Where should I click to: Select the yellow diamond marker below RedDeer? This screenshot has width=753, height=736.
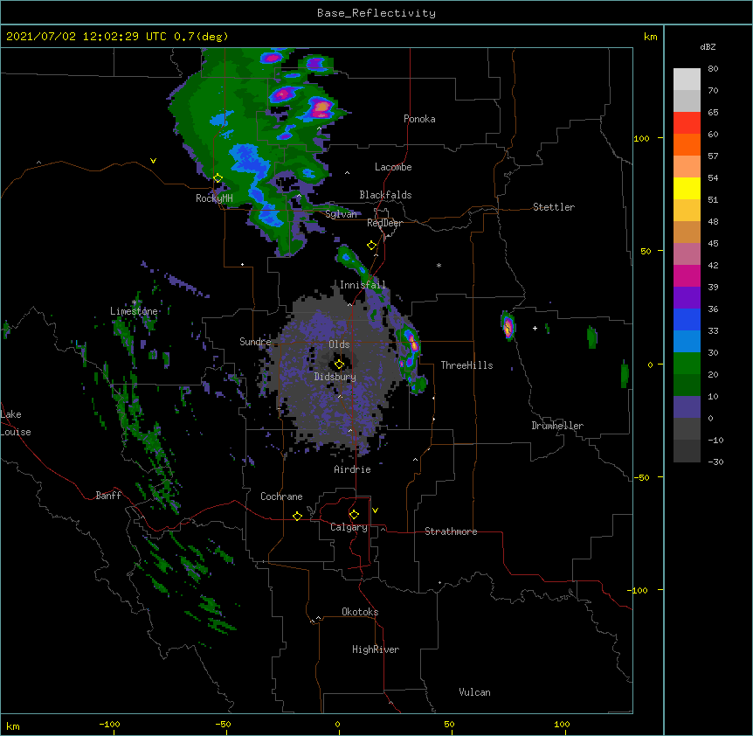coord(371,246)
